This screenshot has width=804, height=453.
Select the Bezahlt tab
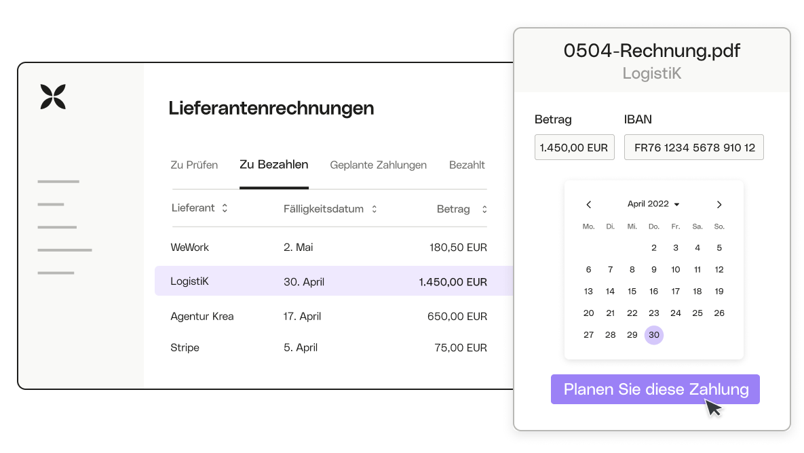click(467, 165)
